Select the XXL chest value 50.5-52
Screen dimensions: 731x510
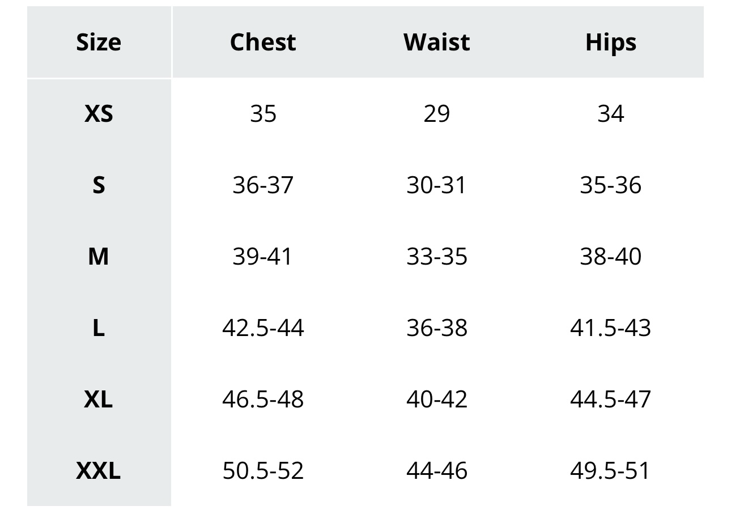[263, 471]
